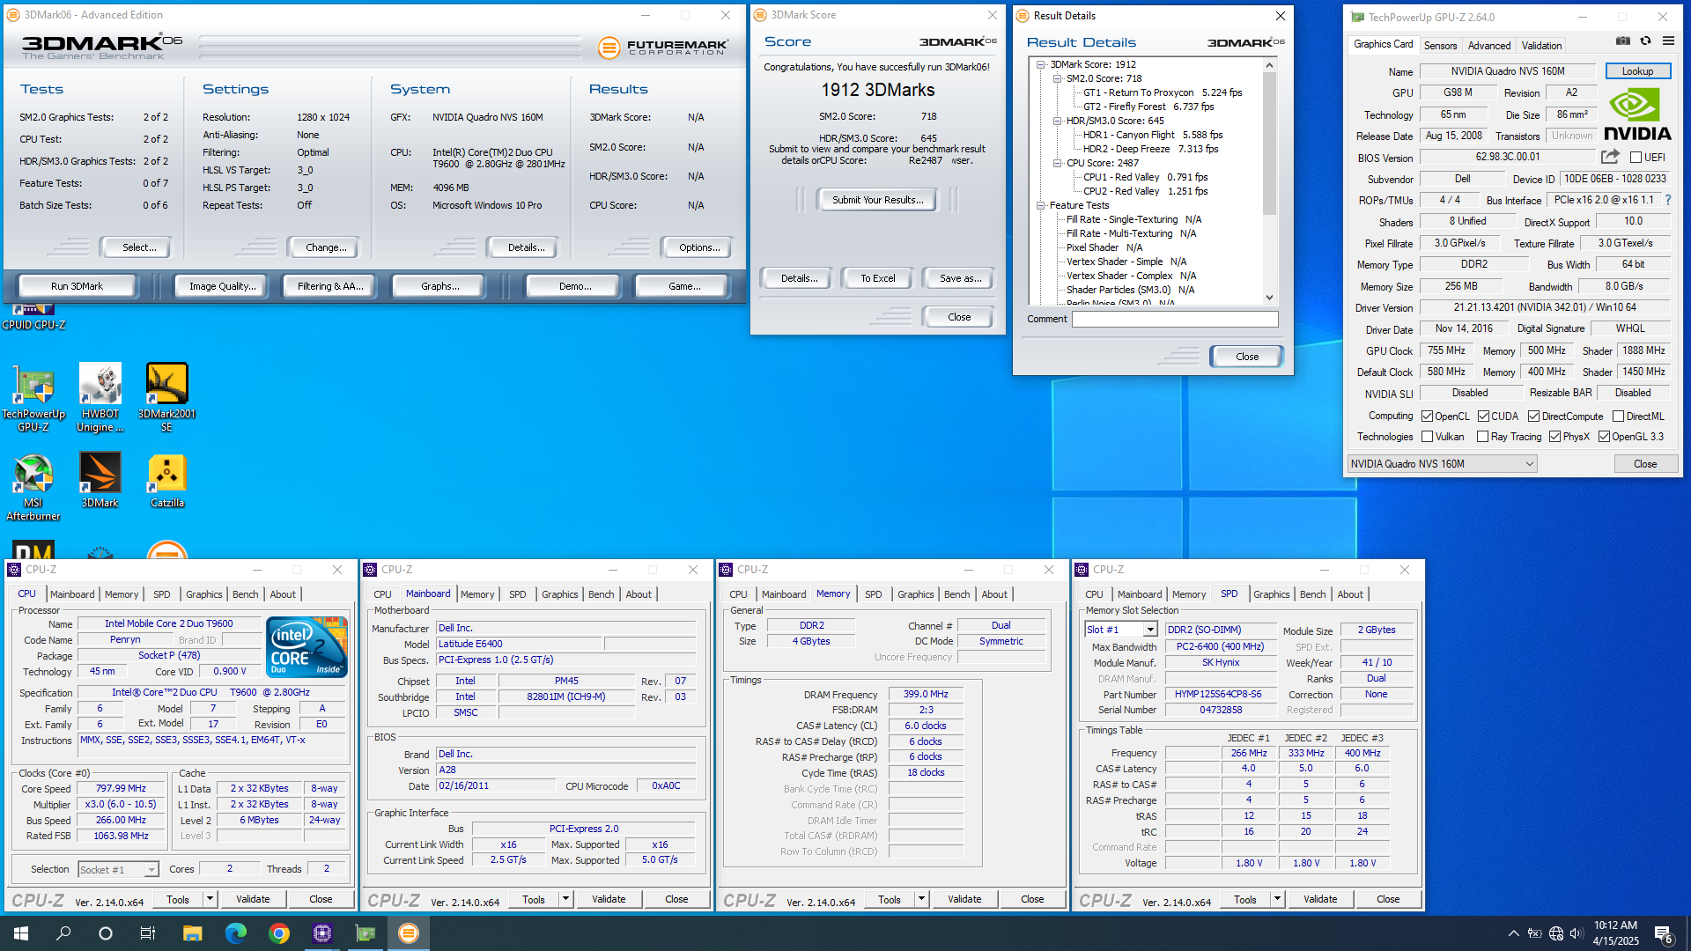This screenshot has width=1691, height=951.
Task: Open TechPowerUp GPU-Z desktop shortcut
Action: point(33,398)
